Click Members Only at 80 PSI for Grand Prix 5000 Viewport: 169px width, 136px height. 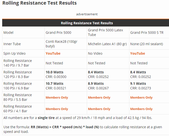[x=57, y=97]
